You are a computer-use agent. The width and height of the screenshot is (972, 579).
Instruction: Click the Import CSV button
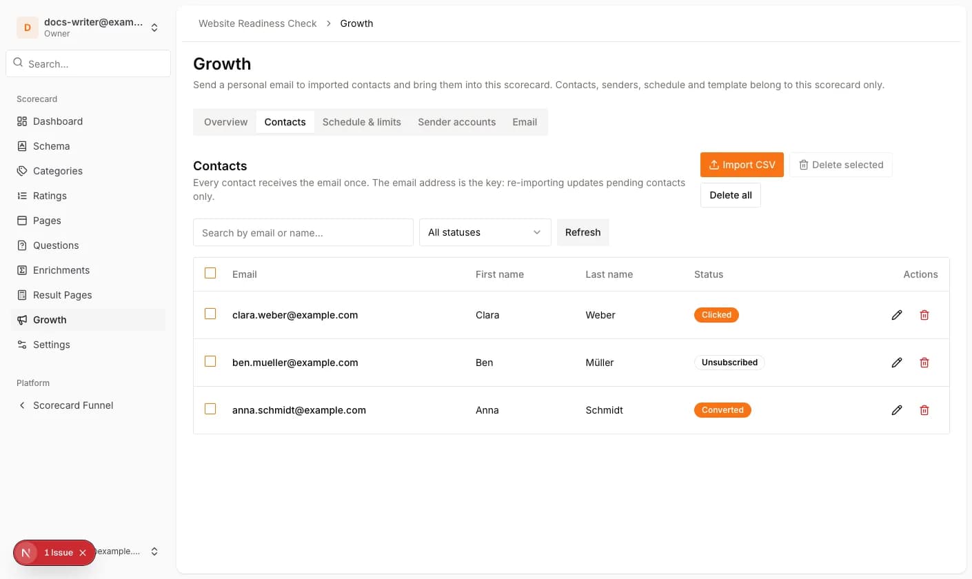(742, 165)
